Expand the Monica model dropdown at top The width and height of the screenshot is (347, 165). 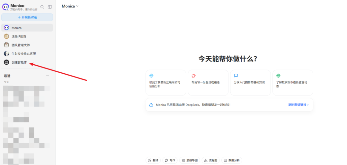click(70, 6)
